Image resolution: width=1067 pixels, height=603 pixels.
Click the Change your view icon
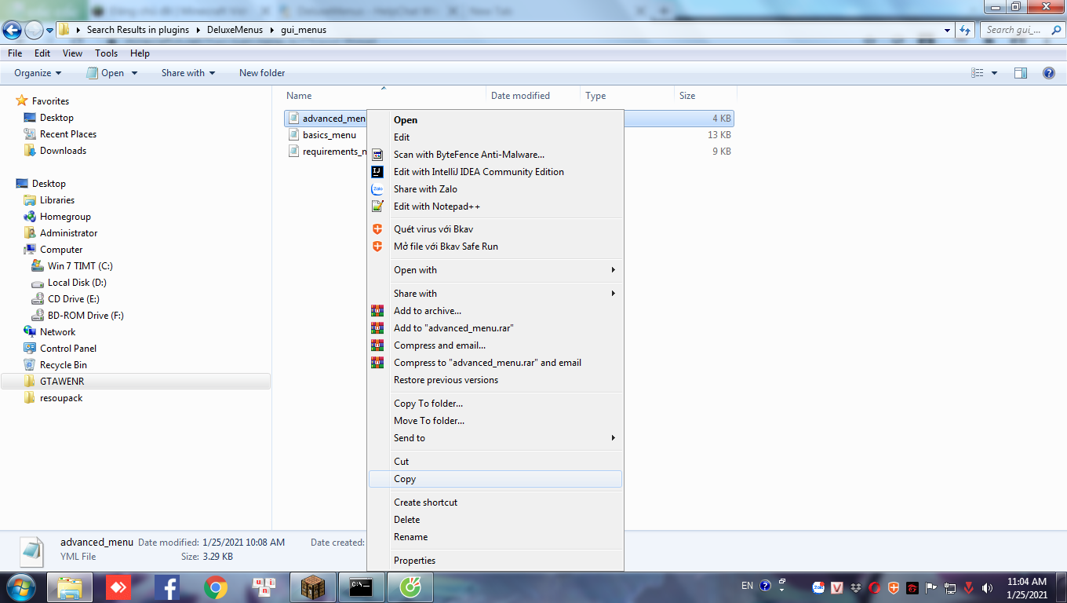[x=978, y=73]
